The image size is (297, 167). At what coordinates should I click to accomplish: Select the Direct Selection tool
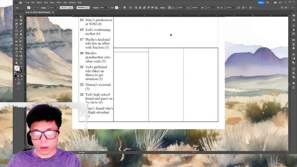[21, 17]
